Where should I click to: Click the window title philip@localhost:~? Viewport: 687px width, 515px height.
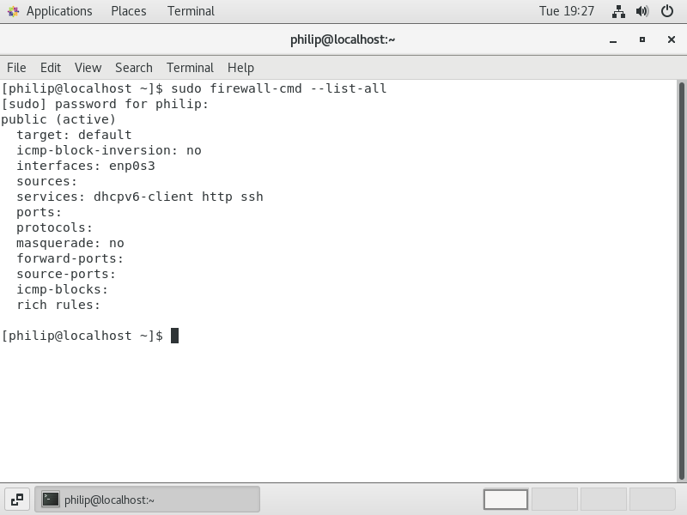pyautogui.click(x=343, y=39)
